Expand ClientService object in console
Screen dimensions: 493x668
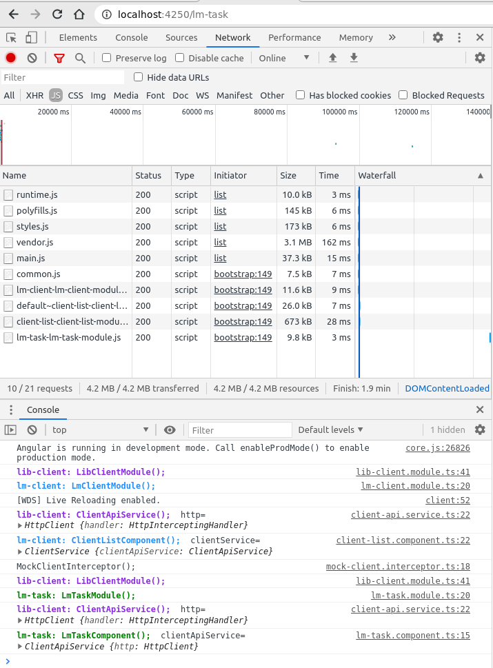19,551
